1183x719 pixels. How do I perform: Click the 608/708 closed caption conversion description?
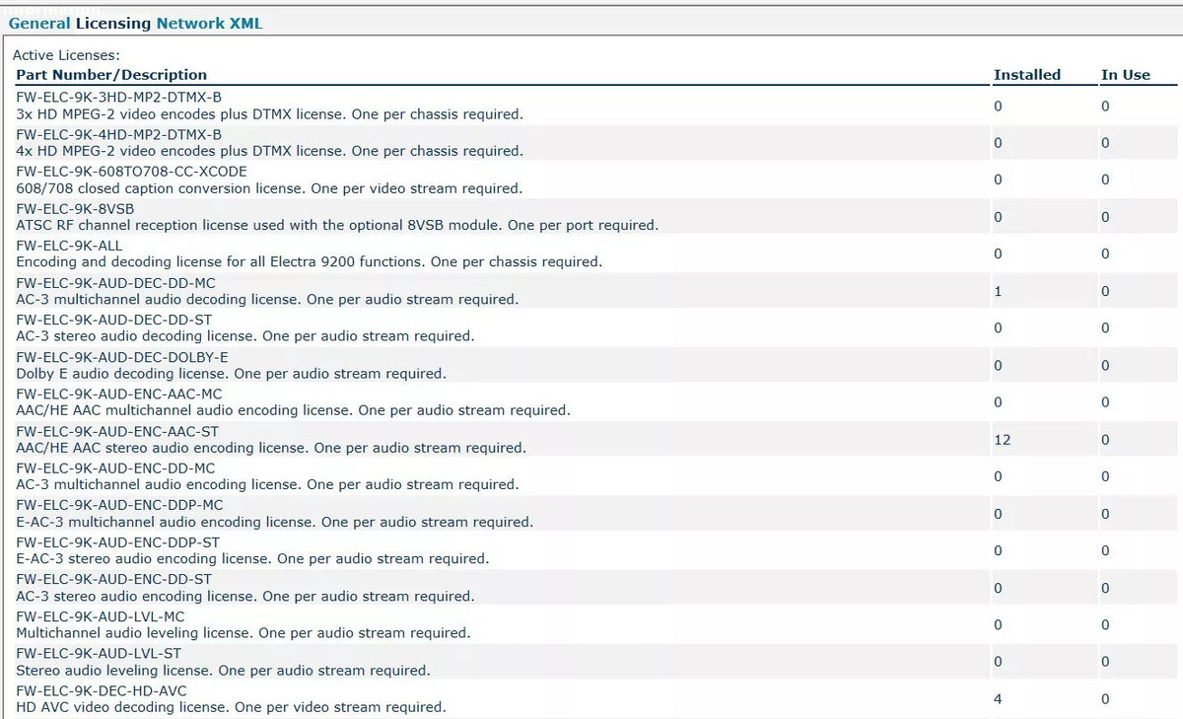269,188
